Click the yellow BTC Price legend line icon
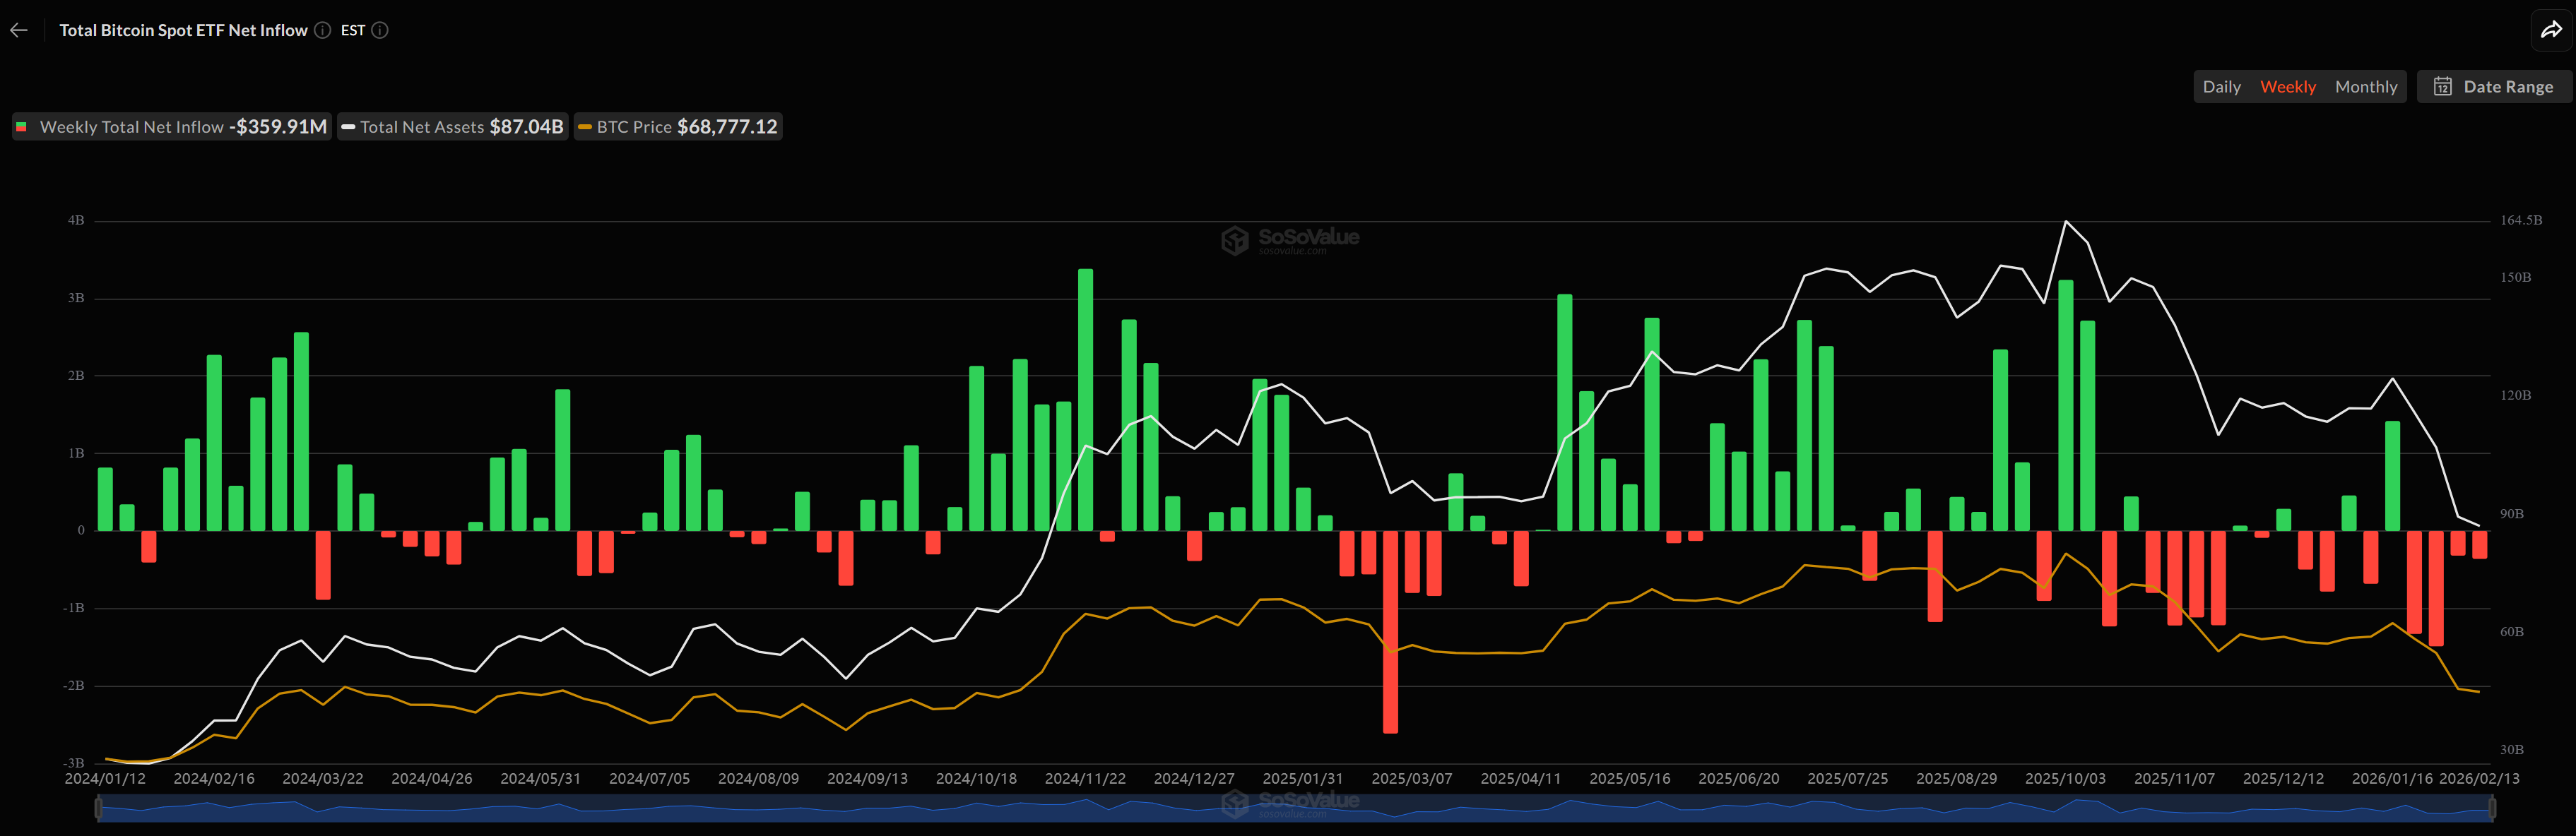Image resolution: width=2576 pixels, height=836 pixels. [x=584, y=127]
